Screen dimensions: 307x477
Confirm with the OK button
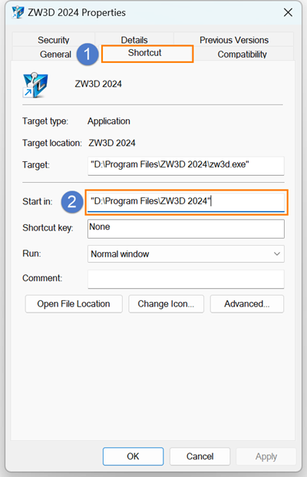[x=133, y=456]
